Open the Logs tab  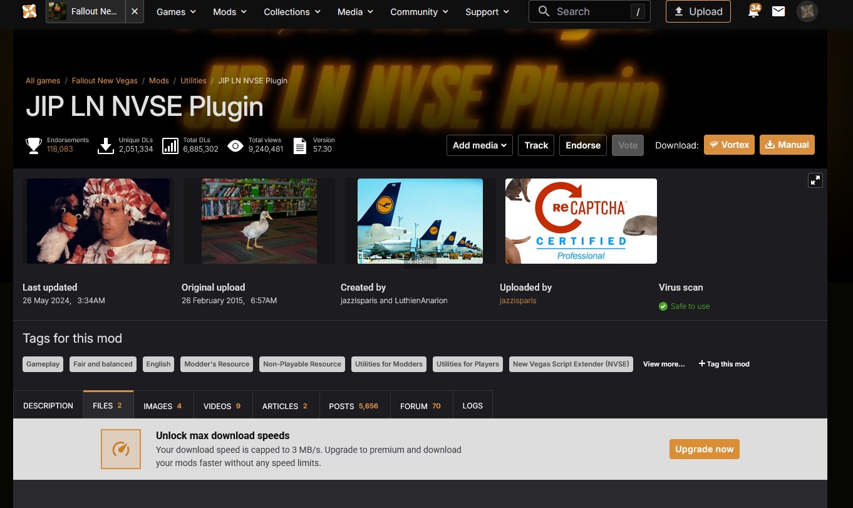pyautogui.click(x=473, y=406)
